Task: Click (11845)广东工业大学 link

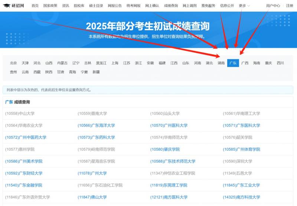Action: click(241, 185)
